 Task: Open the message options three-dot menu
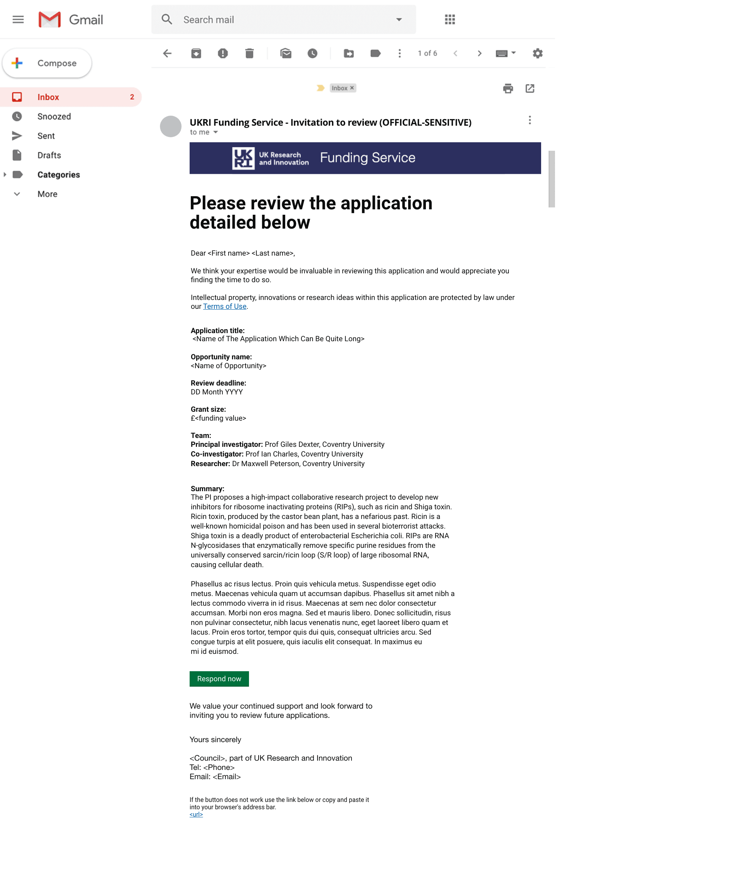coord(530,120)
